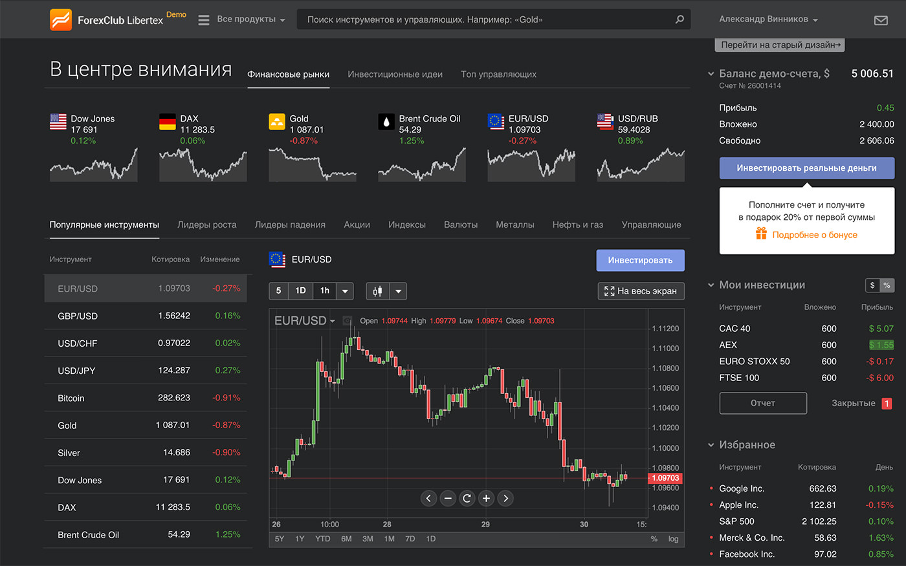The width and height of the screenshot is (906, 566).
Task: Open the Акции tab
Action: (357, 225)
